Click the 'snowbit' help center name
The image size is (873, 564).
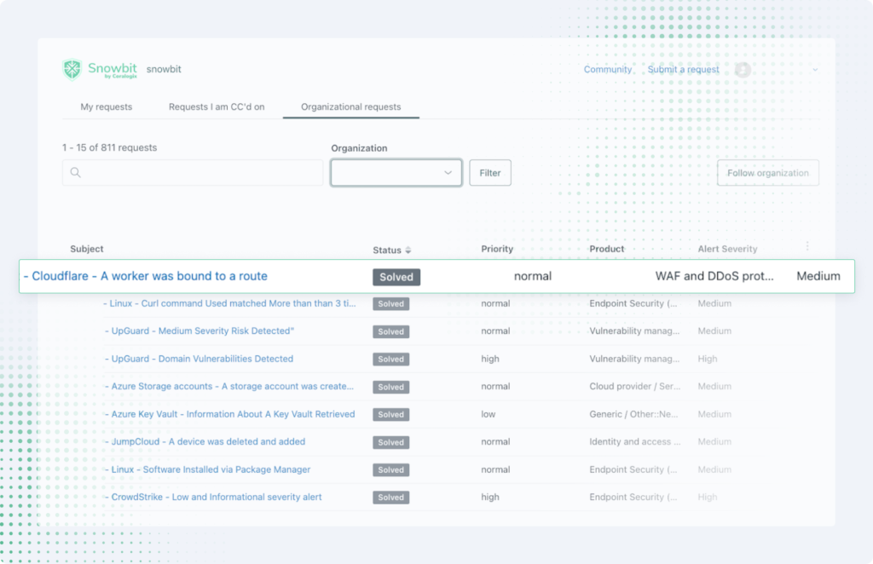tap(164, 69)
